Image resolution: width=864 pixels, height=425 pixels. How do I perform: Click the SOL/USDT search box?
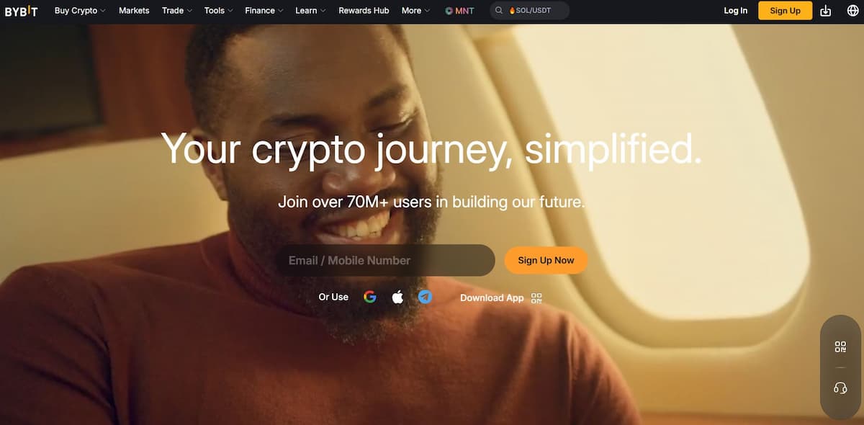tap(529, 11)
